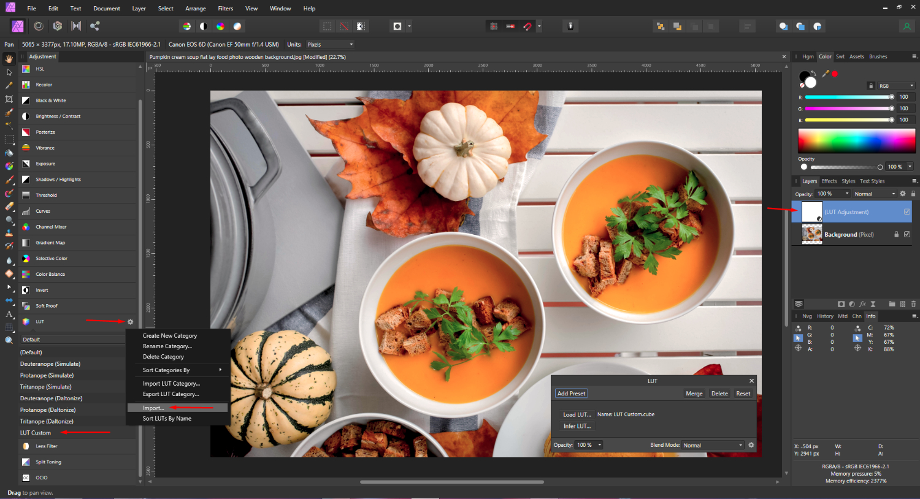920x499 pixels.
Task: Select the Zoom magnifier tool
Action: pyautogui.click(x=9, y=340)
